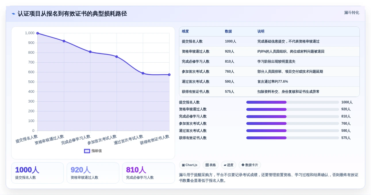Toggle the 指标值 legend color box
The width and height of the screenshot is (371, 195).
tap(87, 151)
